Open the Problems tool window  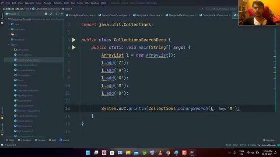click(24, 140)
